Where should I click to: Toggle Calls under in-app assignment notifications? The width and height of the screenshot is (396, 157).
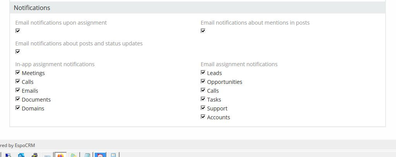coord(18,82)
